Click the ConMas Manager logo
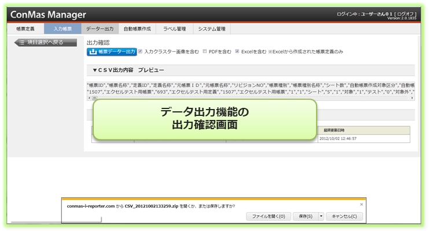 pos(48,14)
